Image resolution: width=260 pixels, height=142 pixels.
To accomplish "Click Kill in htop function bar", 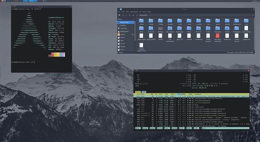I will [x=196, y=128].
